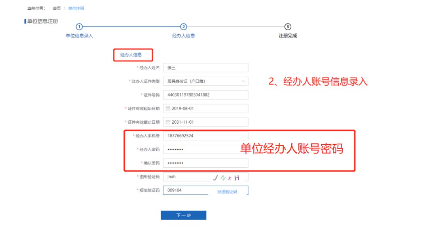Focus the 经办人姓名 input field

point(205,68)
